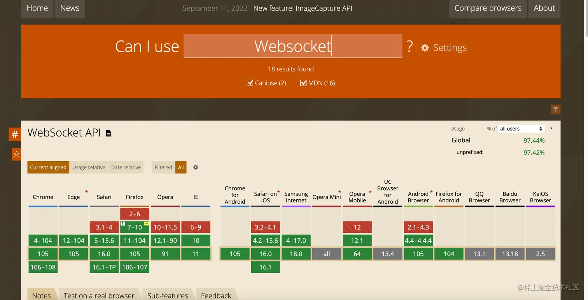Select Firefox 2-6 unsupported cell

(135, 214)
